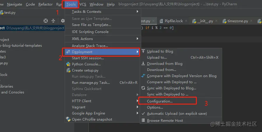Choose Upload to... option
This screenshot has height=132, width=262.
[181, 58]
